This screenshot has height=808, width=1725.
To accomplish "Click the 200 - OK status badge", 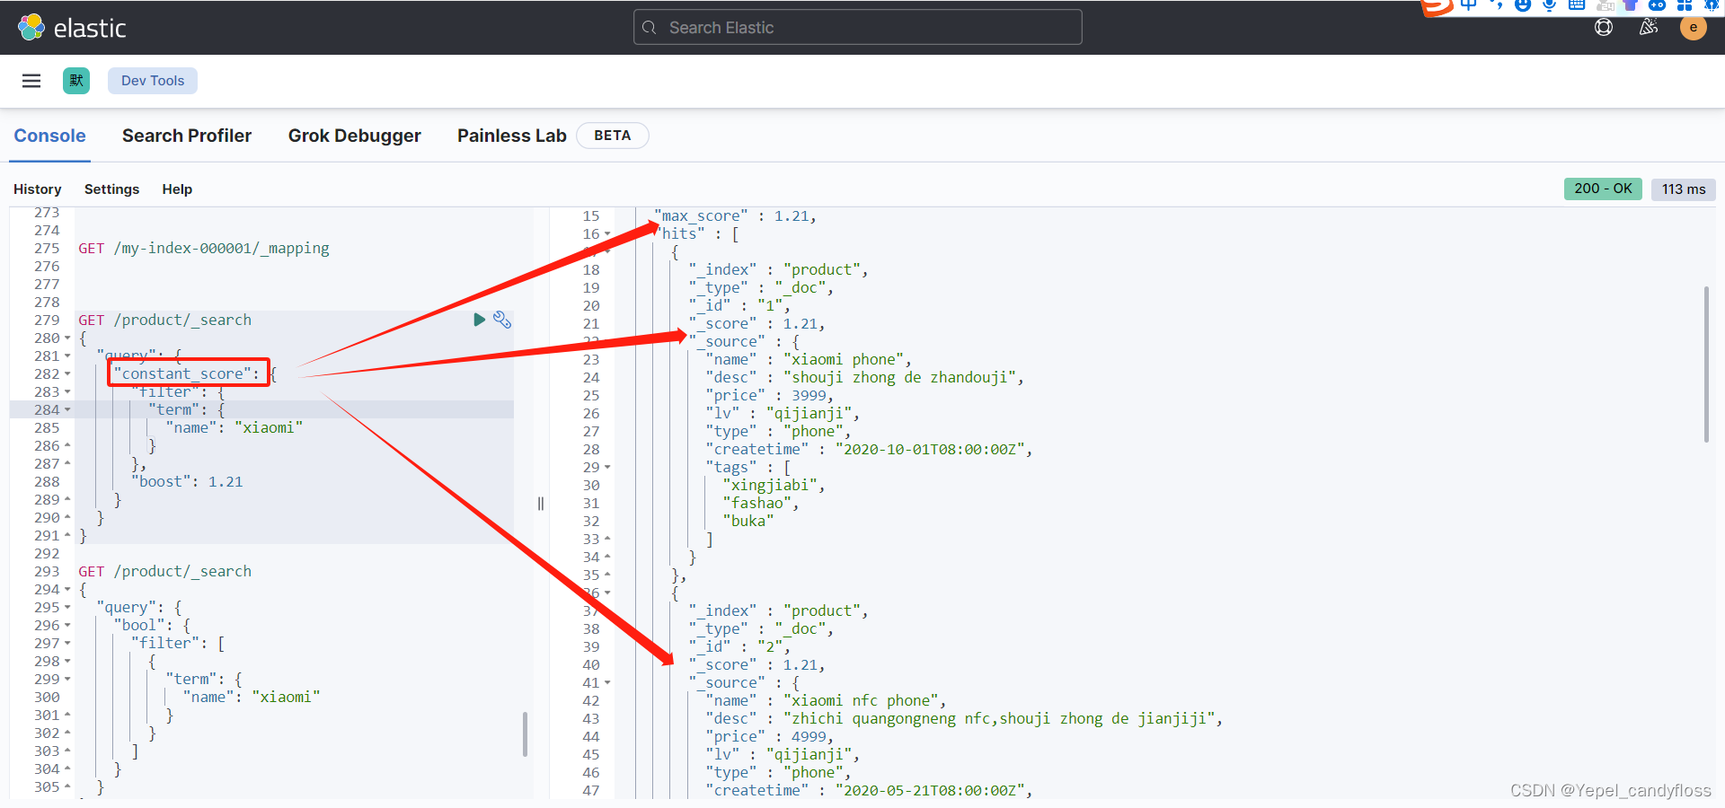I will 1603,189.
